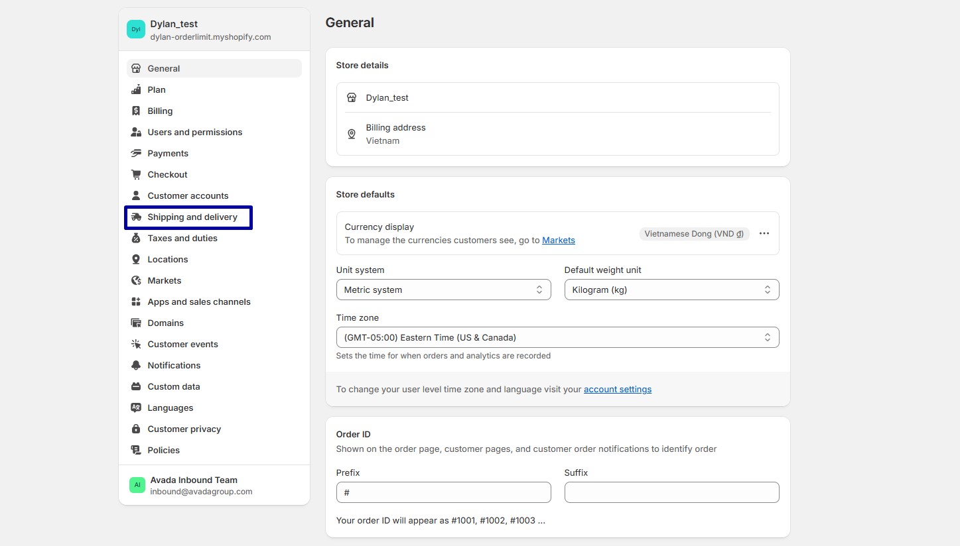Focus the Order ID Prefix field
This screenshot has width=960, height=546.
(x=443, y=492)
